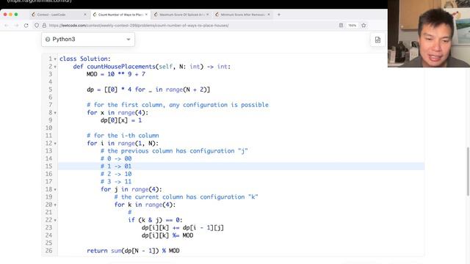470x264 pixels.
Task: Click line number 26 in the gutter
Action: 49,251
